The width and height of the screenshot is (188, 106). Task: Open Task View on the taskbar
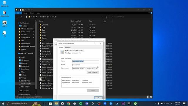(x=44, y=103)
